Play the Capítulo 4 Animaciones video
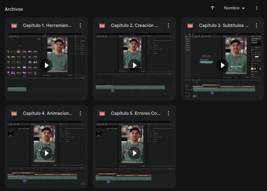This screenshot has height=191, width=267. tap(46, 153)
